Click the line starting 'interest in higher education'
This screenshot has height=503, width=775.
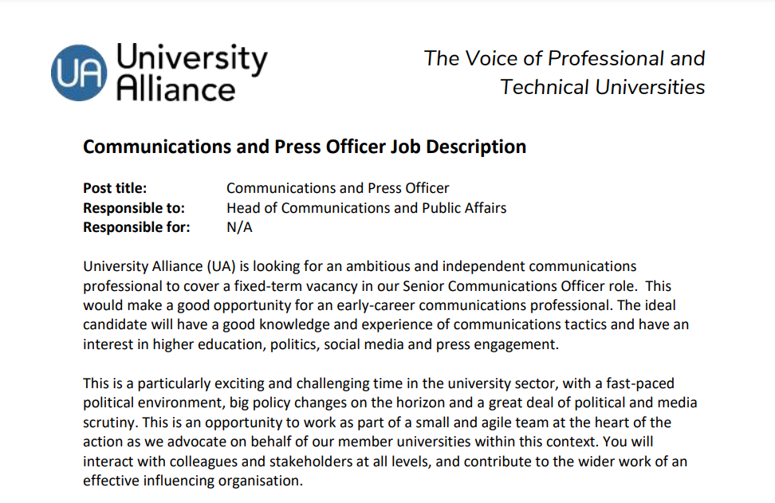pyautogui.click(x=321, y=344)
